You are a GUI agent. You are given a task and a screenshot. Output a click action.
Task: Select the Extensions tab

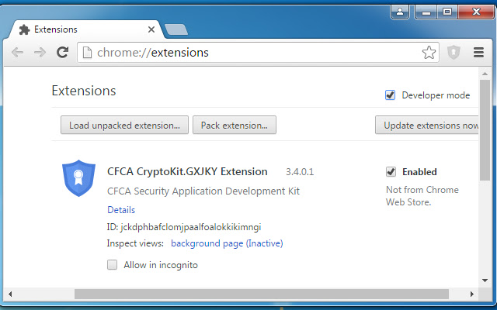pyautogui.click(x=78, y=29)
